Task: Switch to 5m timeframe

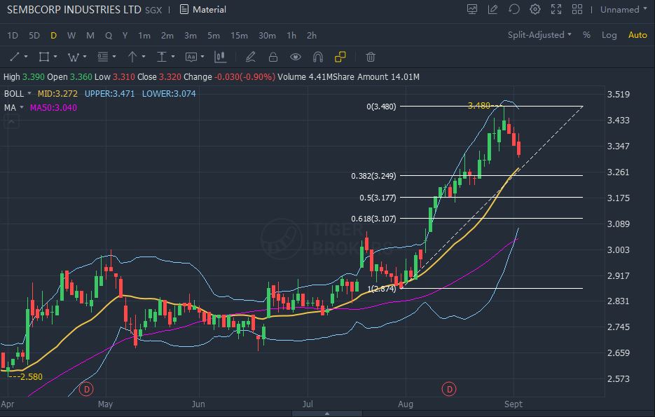Action: click(214, 36)
